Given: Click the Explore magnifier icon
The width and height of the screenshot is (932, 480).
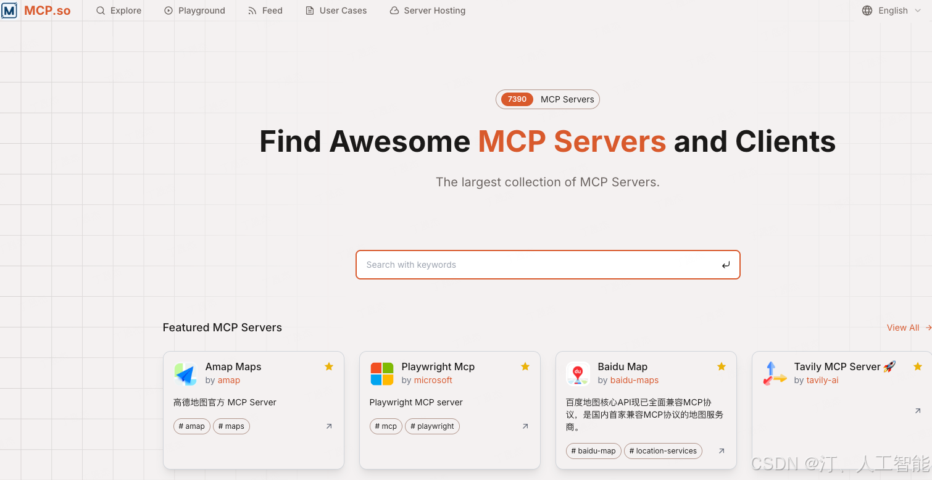Looking at the screenshot, I should (x=101, y=10).
